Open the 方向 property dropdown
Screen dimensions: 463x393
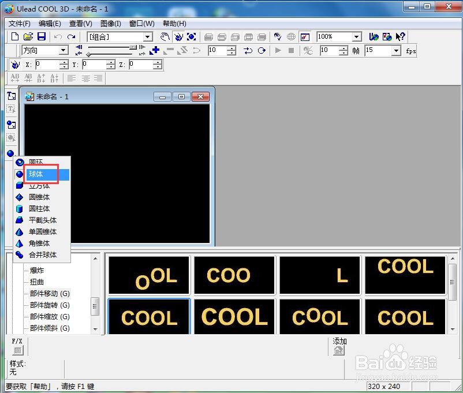[x=63, y=50]
